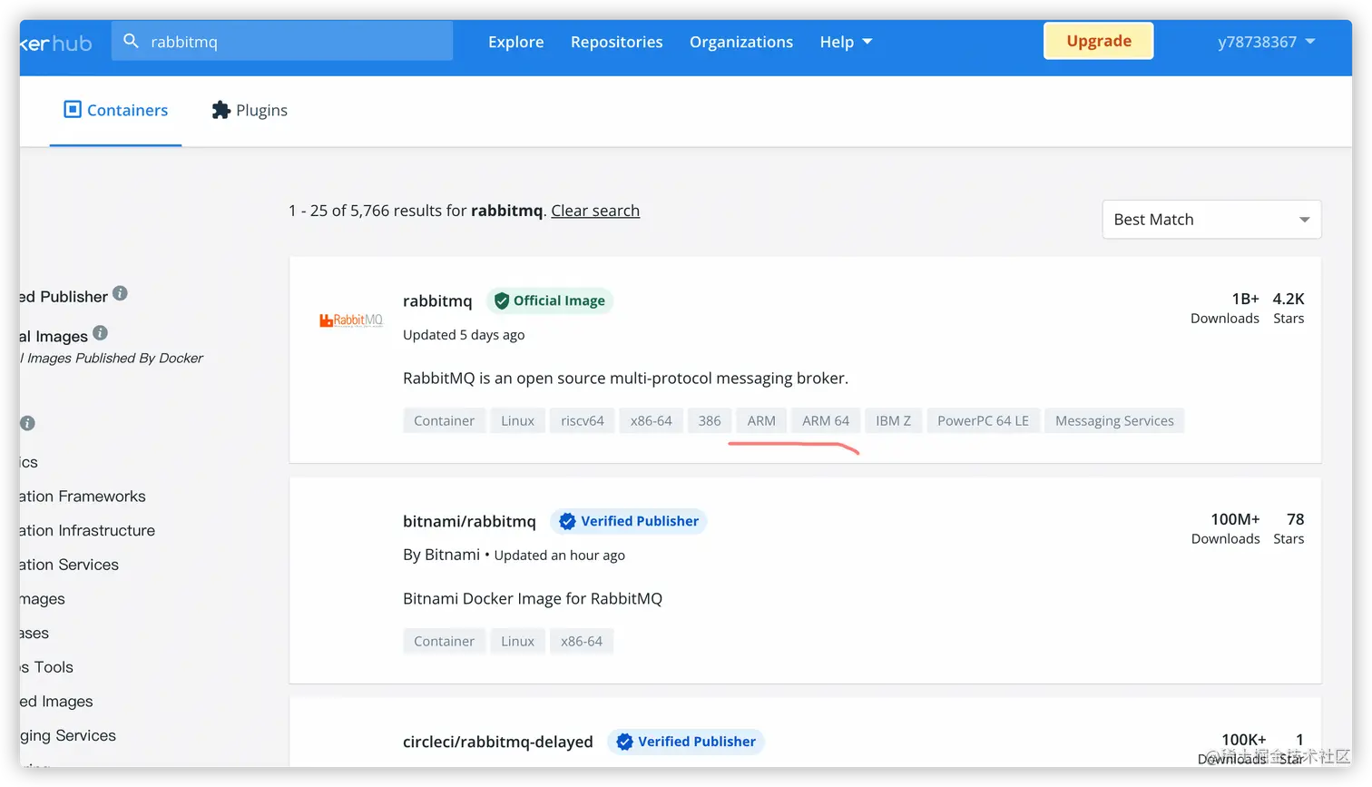Expand the Help dropdown menu

click(x=846, y=42)
